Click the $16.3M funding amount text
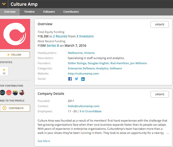This screenshot has height=147, width=173. pos(43,36)
